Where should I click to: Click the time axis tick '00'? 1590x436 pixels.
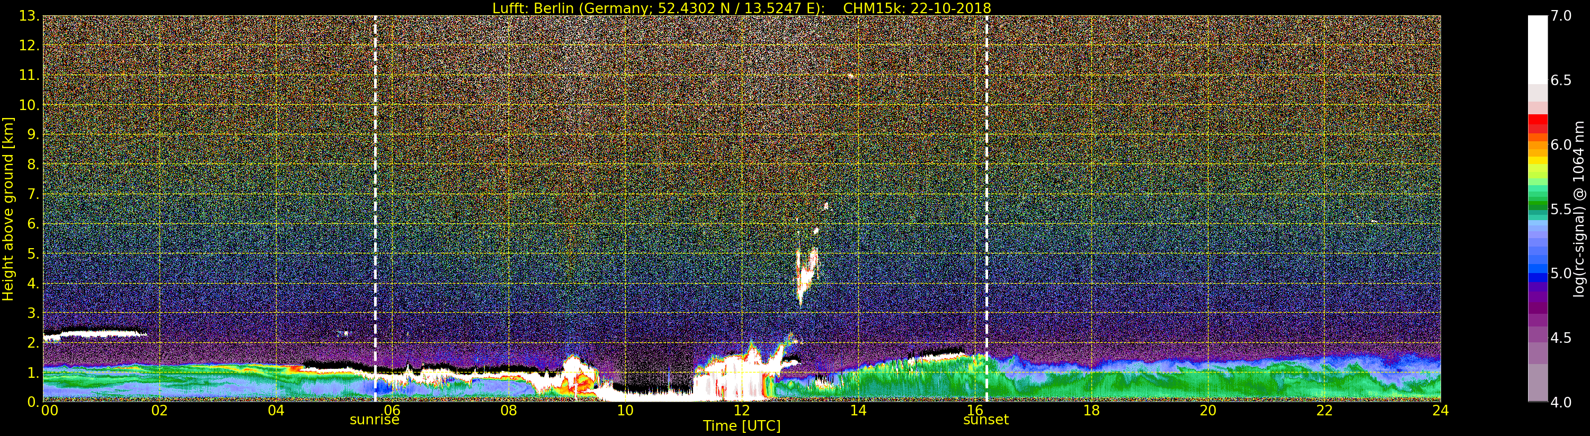(x=49, y=410)
